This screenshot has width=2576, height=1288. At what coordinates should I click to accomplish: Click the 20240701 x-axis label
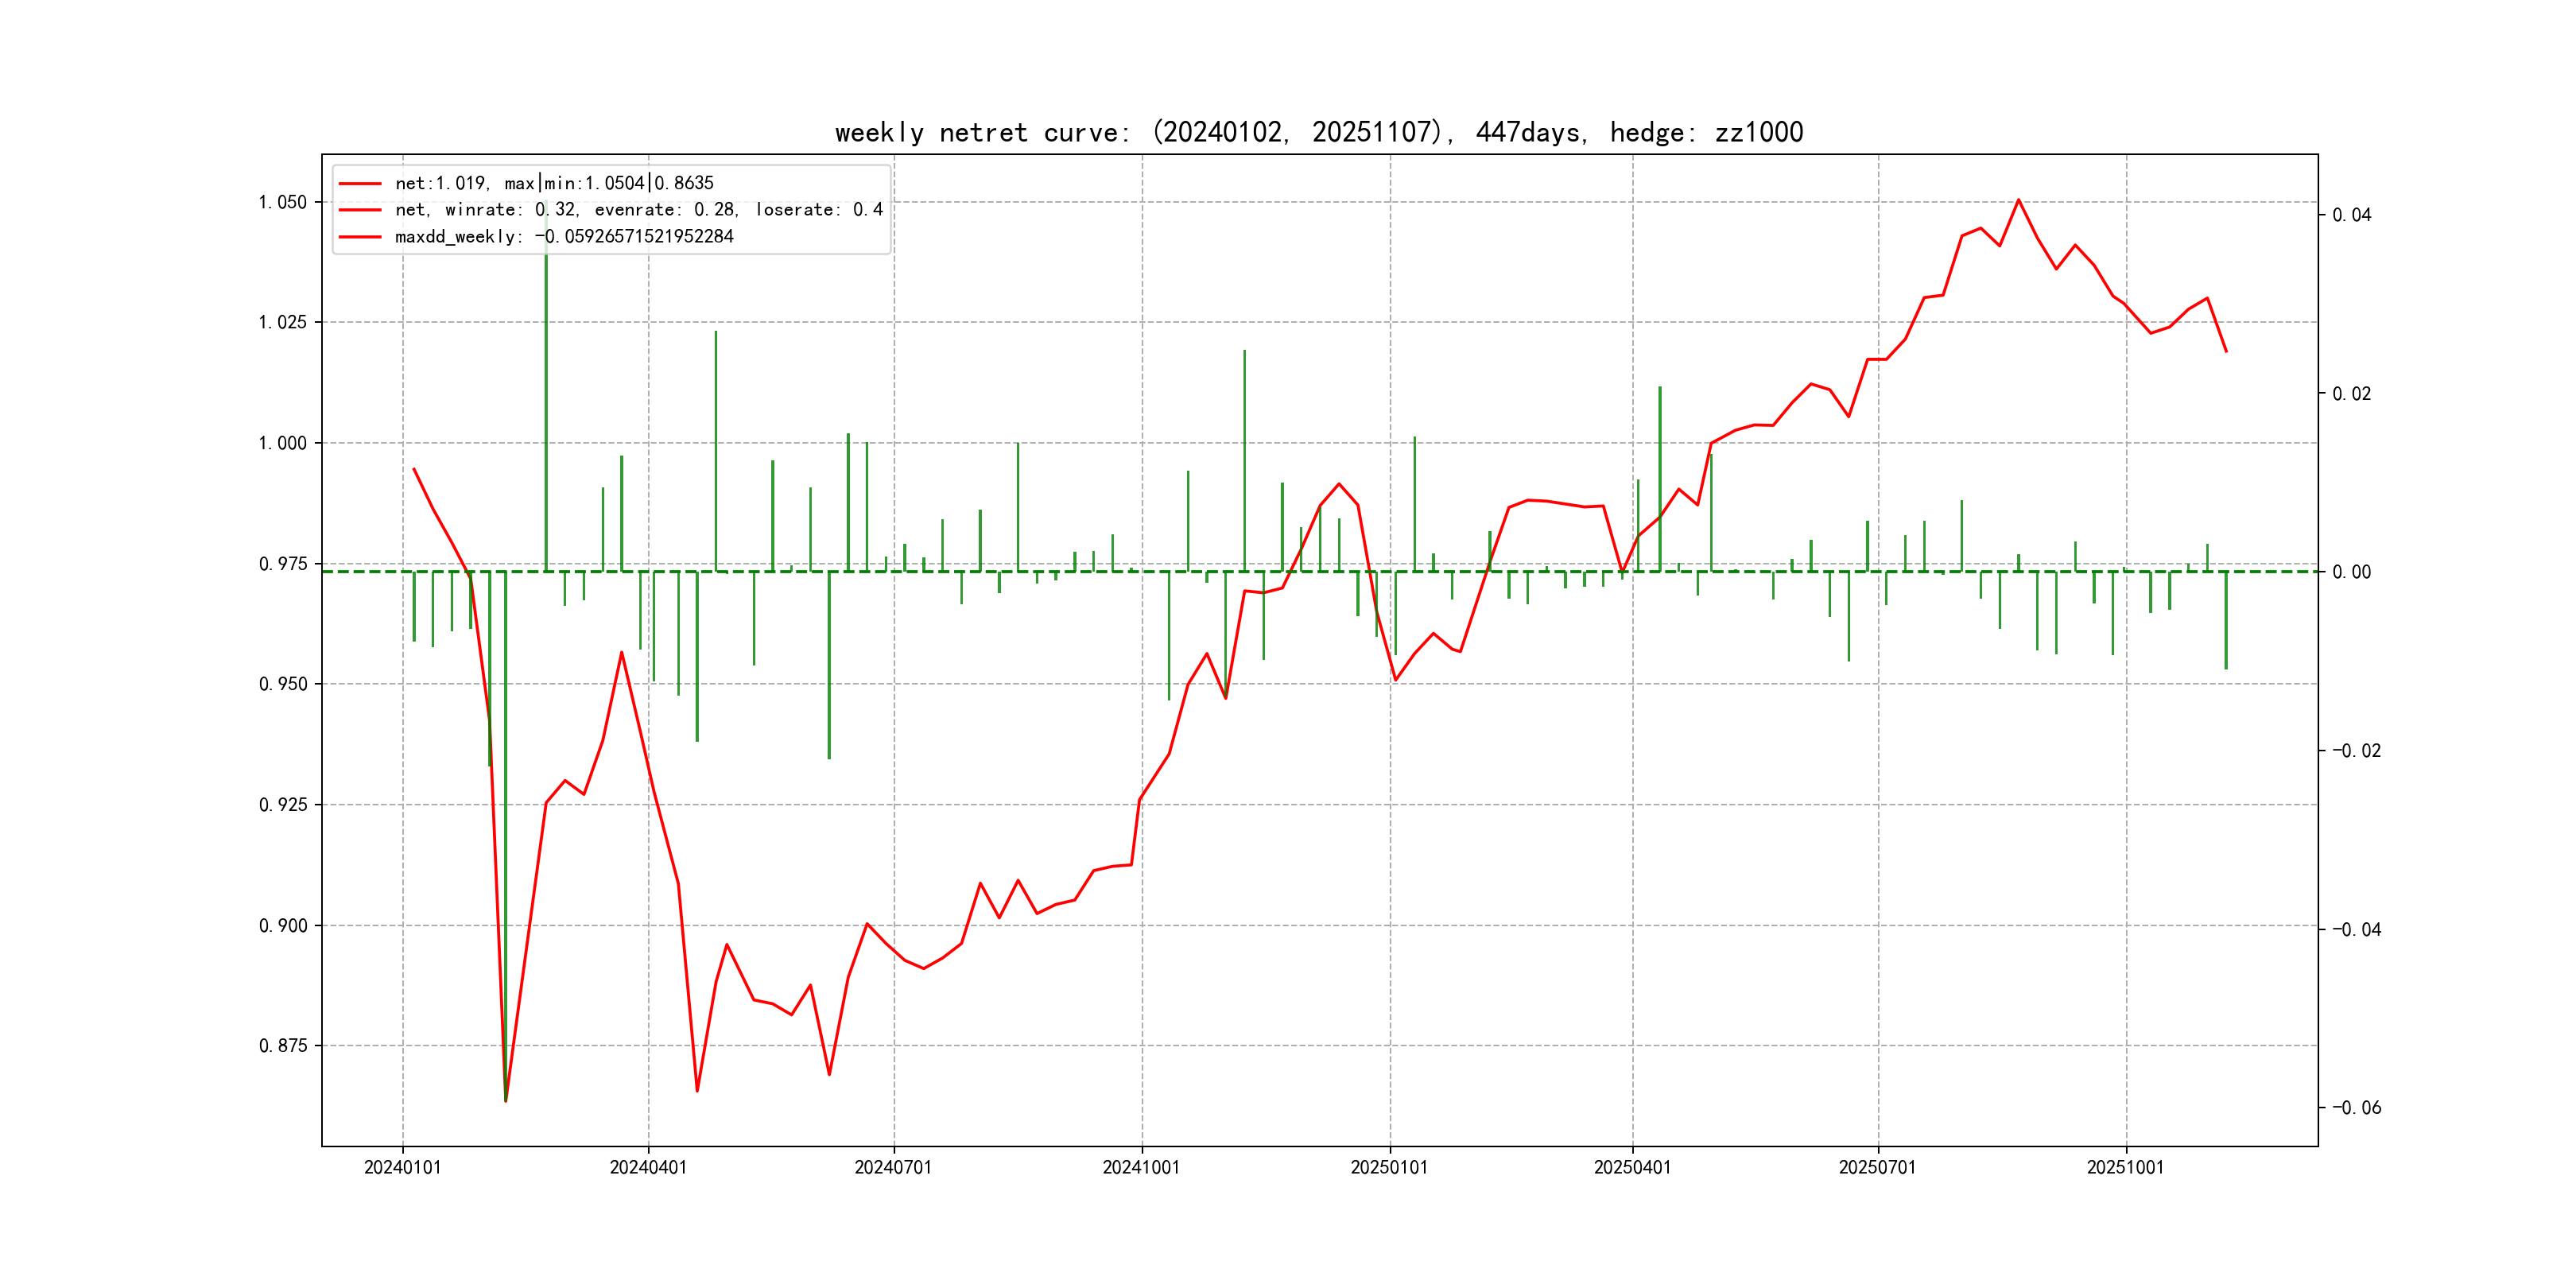click(893, 1167)
